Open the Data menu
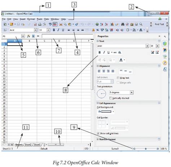The width and height of the screenshot is (171, 167). click(x=47, y=19)
